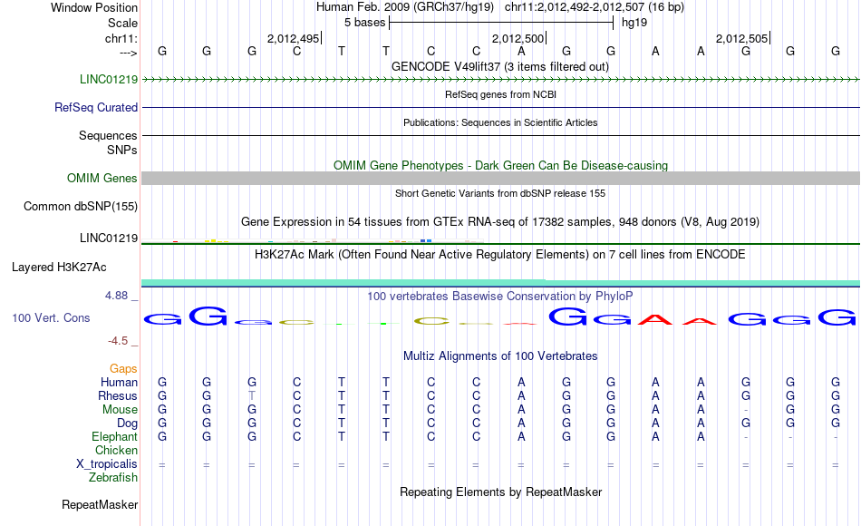Open the RefSeq Curated track label
This screenshot has width=861, height=526.
pyautogui.click(x=96, y=107)
